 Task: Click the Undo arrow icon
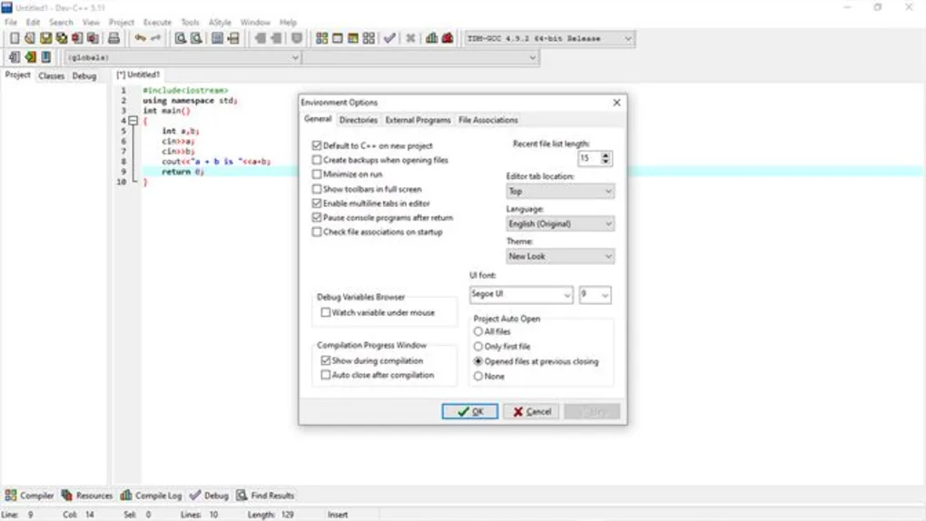point(140,38)
